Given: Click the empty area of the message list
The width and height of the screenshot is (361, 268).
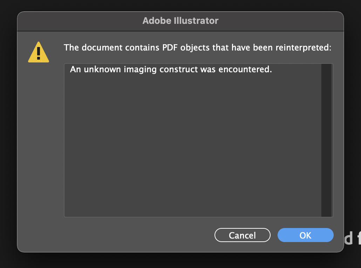Looking at the screenshot, I should coord(192,147).
